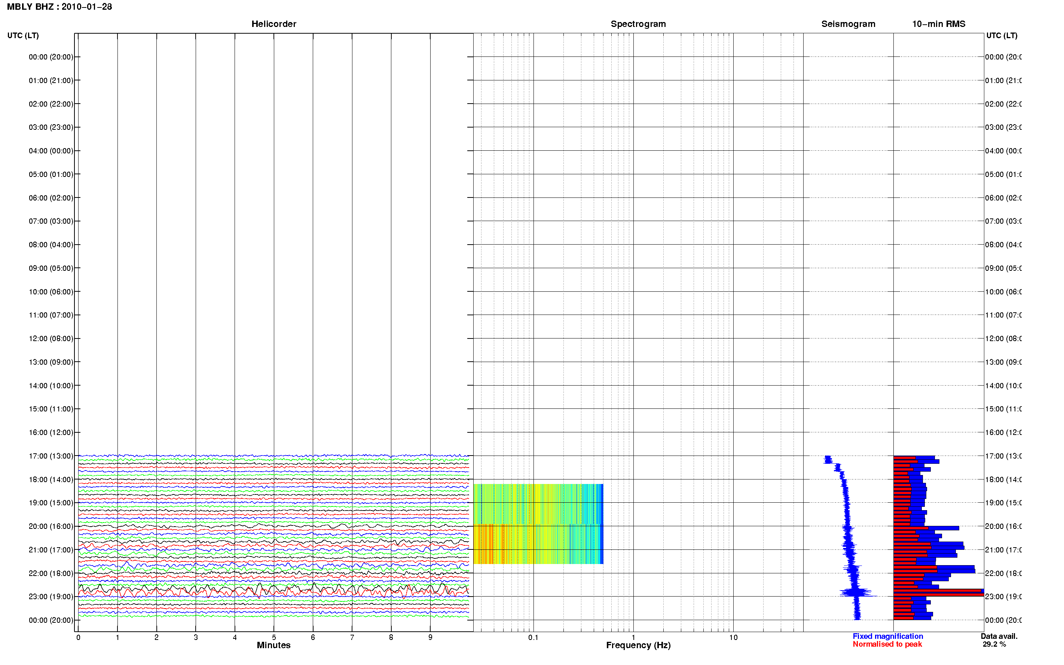Click the '29.2 %' data availability value
This screenshot has height=665, width=1064.
[x=994, y=644]
